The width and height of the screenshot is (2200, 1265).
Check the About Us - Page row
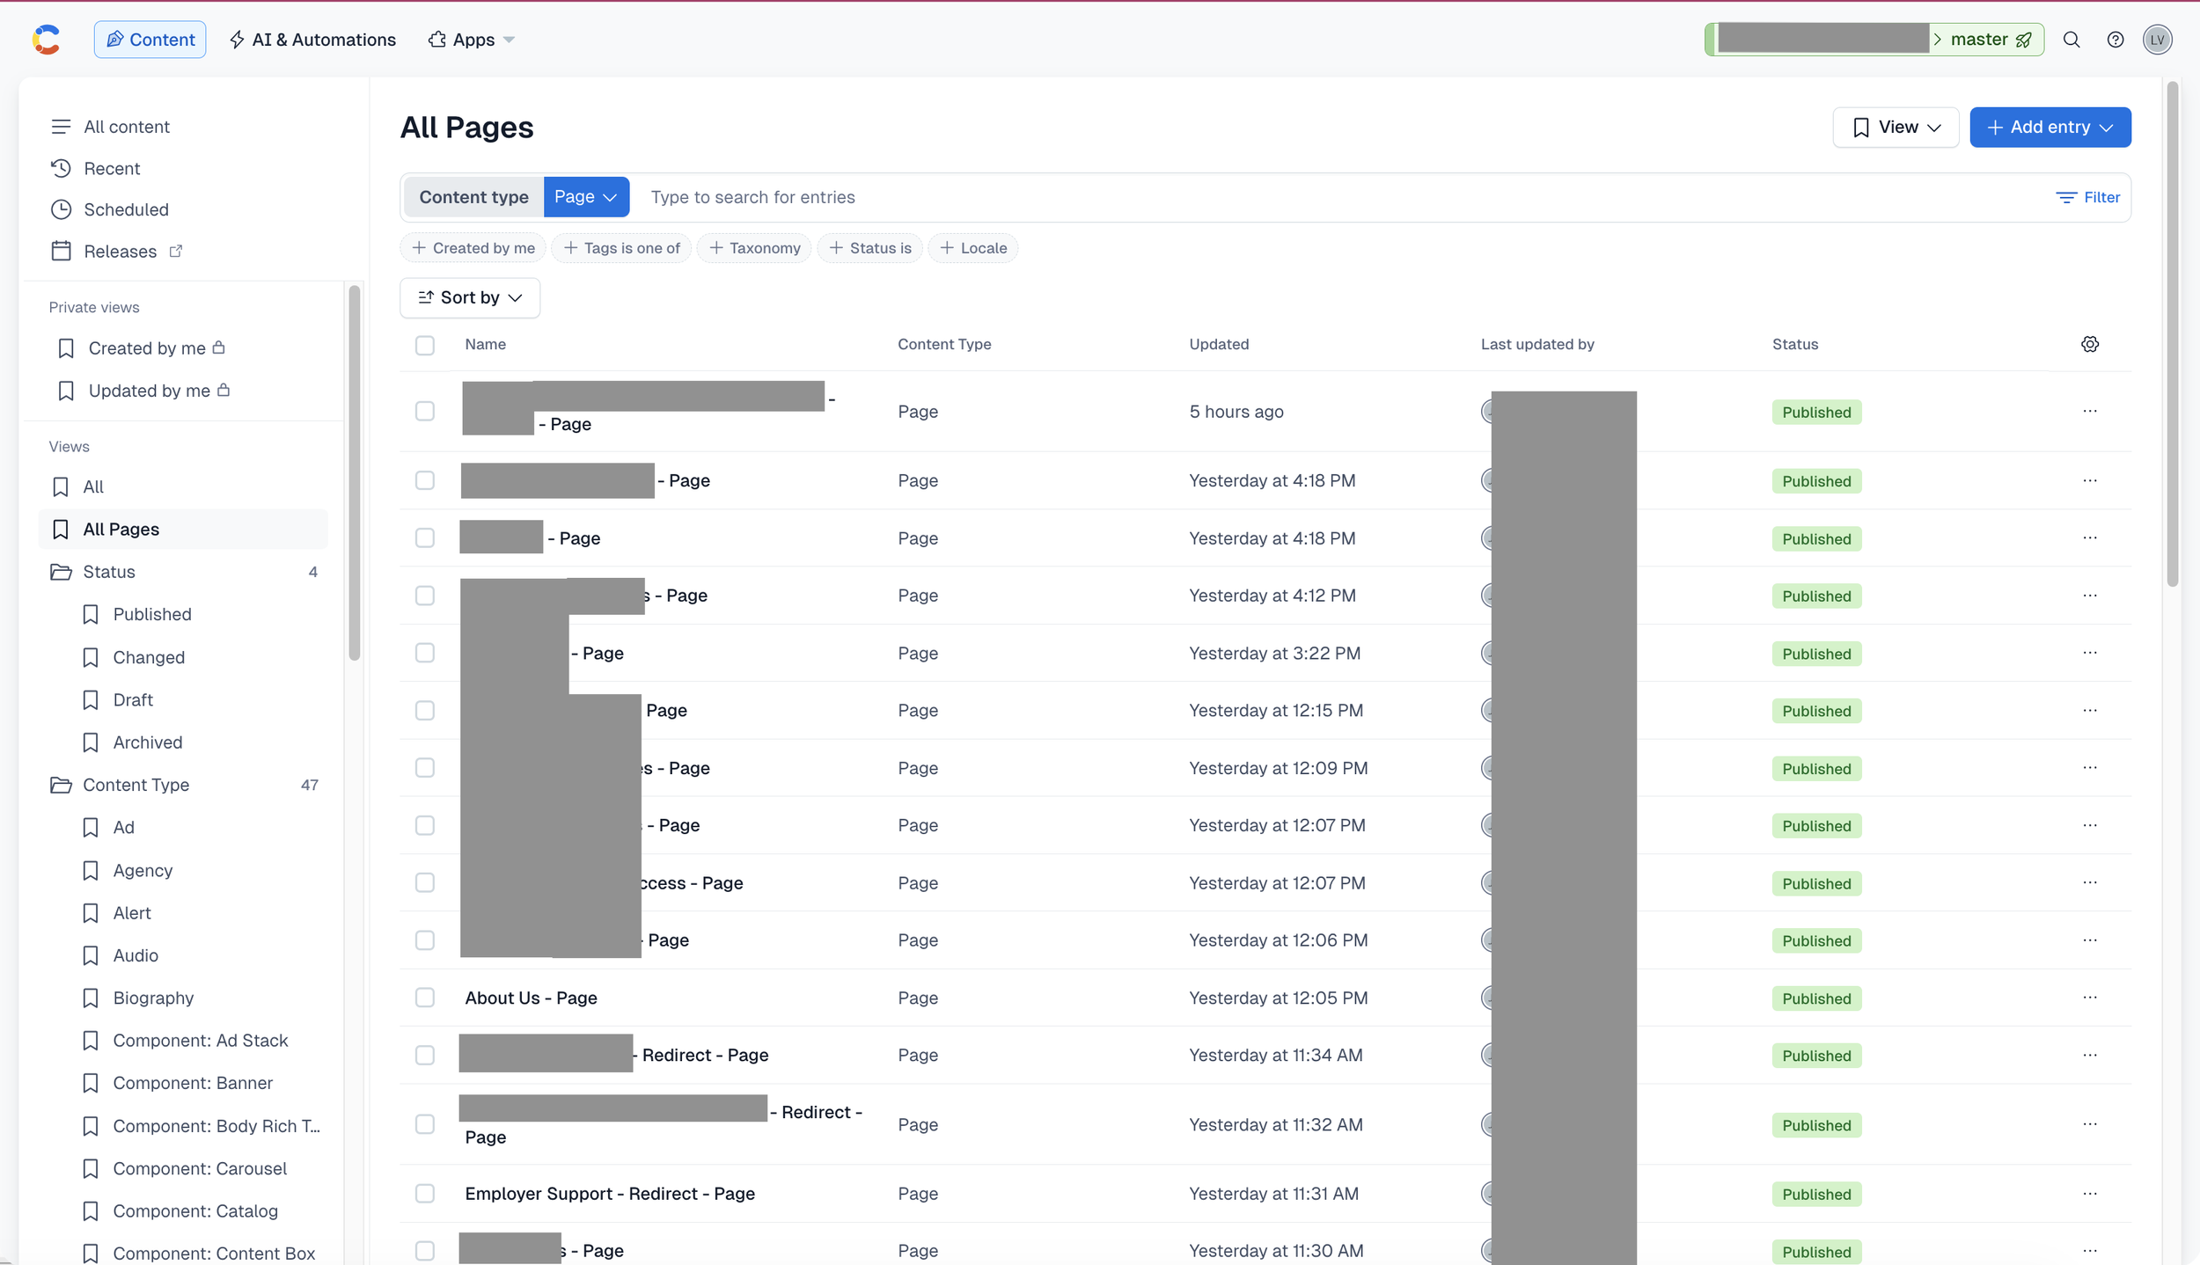pyautogui.click(x=425, y=998)
